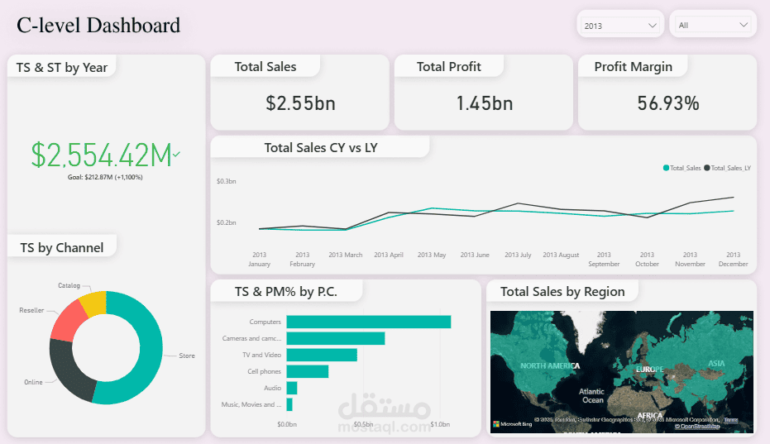770x444 pixels.
Task: Select the red Reseller donut segment
Action: [68, 322]
